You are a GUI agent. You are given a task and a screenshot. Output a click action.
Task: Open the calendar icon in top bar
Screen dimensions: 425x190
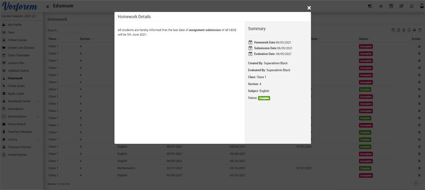point(391,6)
